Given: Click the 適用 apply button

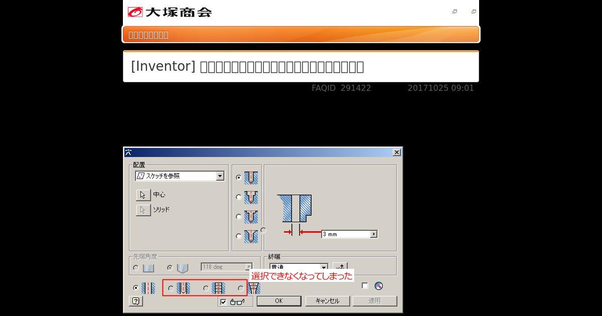Looking at the screenshot, I should coord(375,301).
